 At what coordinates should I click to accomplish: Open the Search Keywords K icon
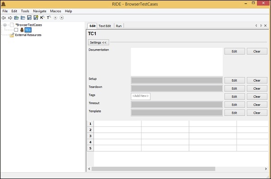(42, 18)
